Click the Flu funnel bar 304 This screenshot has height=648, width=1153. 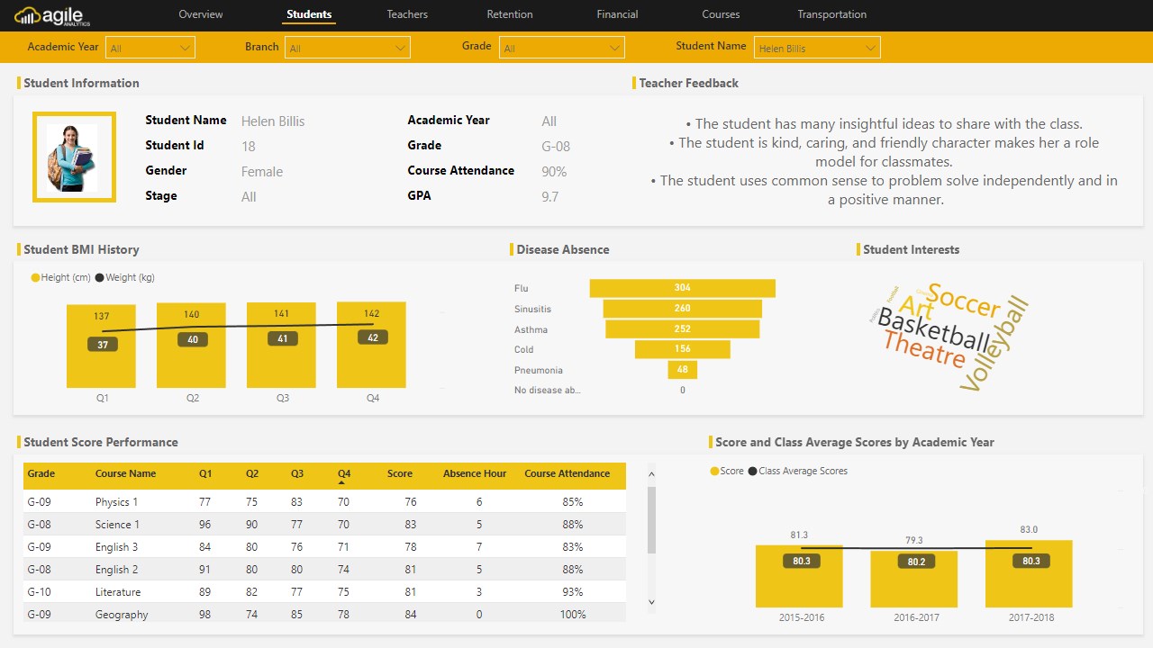pyautogui.click(x=683, y=288)
